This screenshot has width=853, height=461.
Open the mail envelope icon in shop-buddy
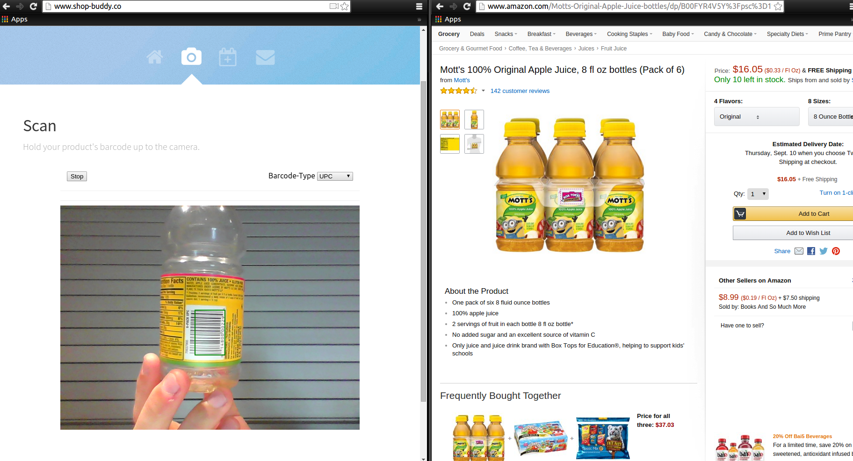click(265, 57)
